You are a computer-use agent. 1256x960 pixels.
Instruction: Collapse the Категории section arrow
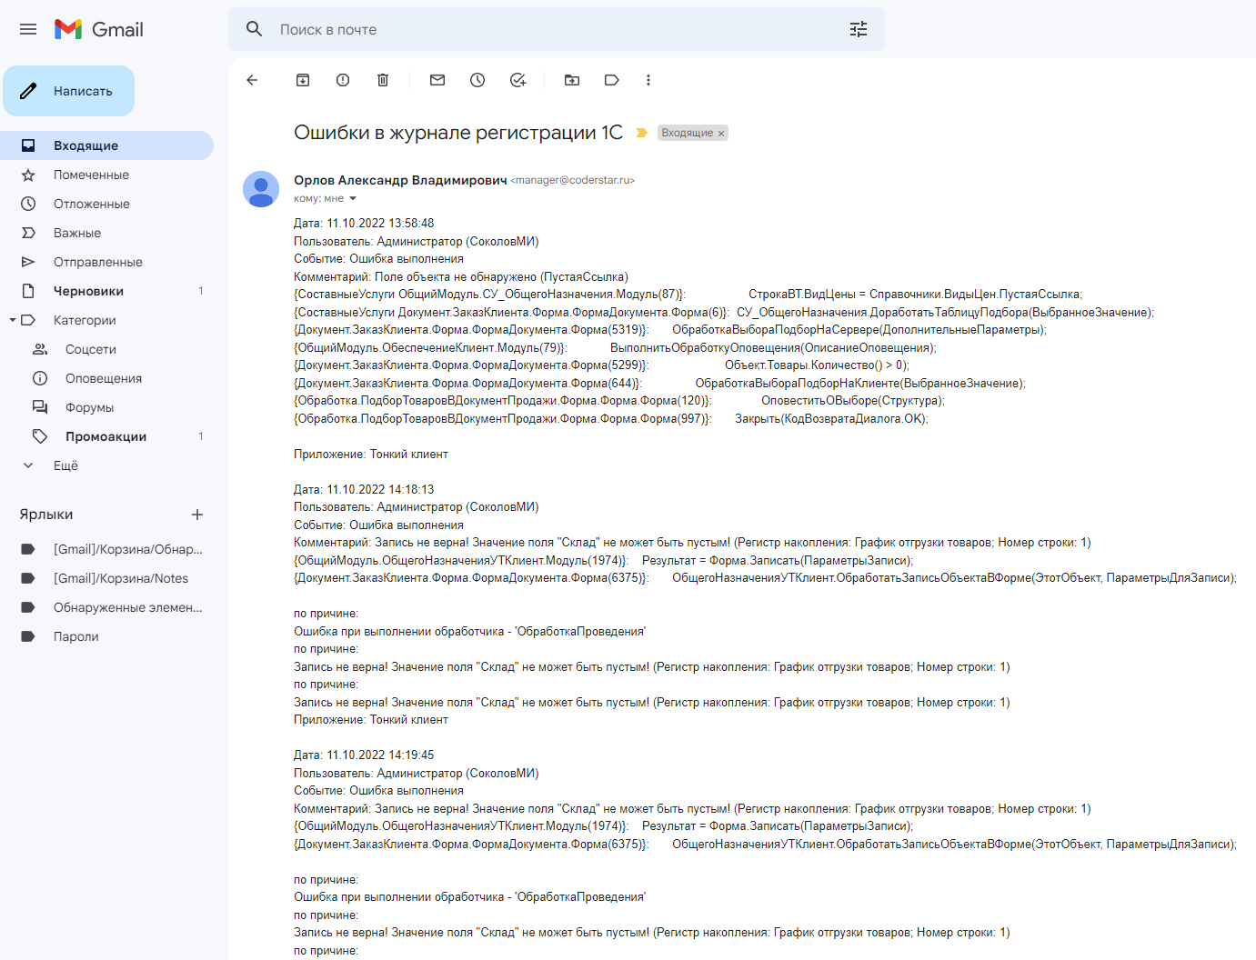(13, 320)
